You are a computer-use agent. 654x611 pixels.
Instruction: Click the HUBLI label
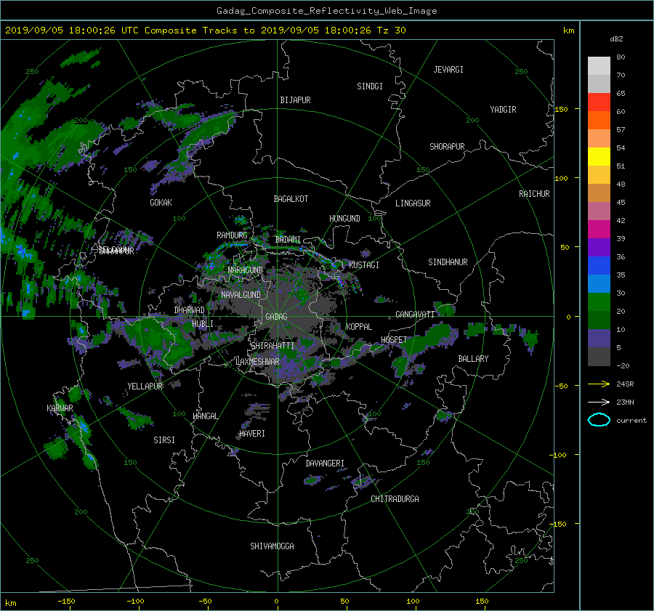203,324
